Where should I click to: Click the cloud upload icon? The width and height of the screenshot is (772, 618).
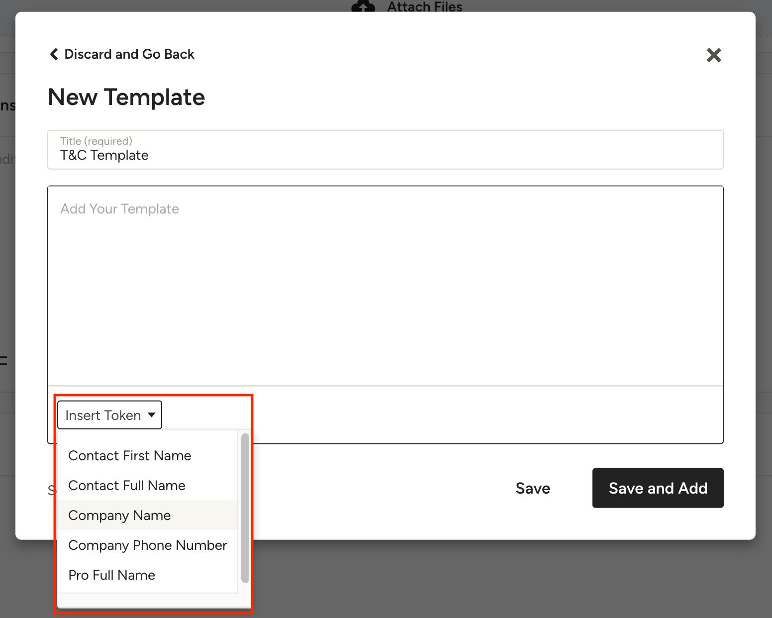(x=363, y=6)
